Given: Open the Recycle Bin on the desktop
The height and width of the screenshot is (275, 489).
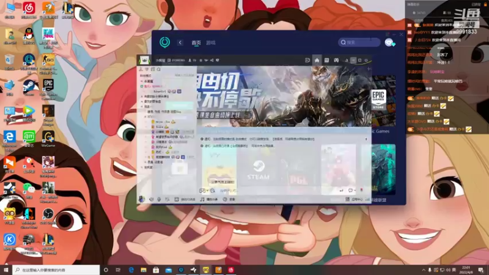Looking at the screenshot, I should tap(10, 62).
